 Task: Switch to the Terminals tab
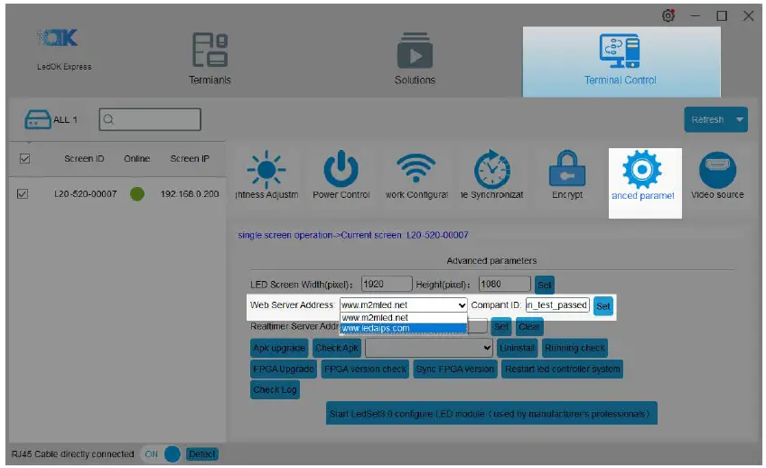pos(210,59)
